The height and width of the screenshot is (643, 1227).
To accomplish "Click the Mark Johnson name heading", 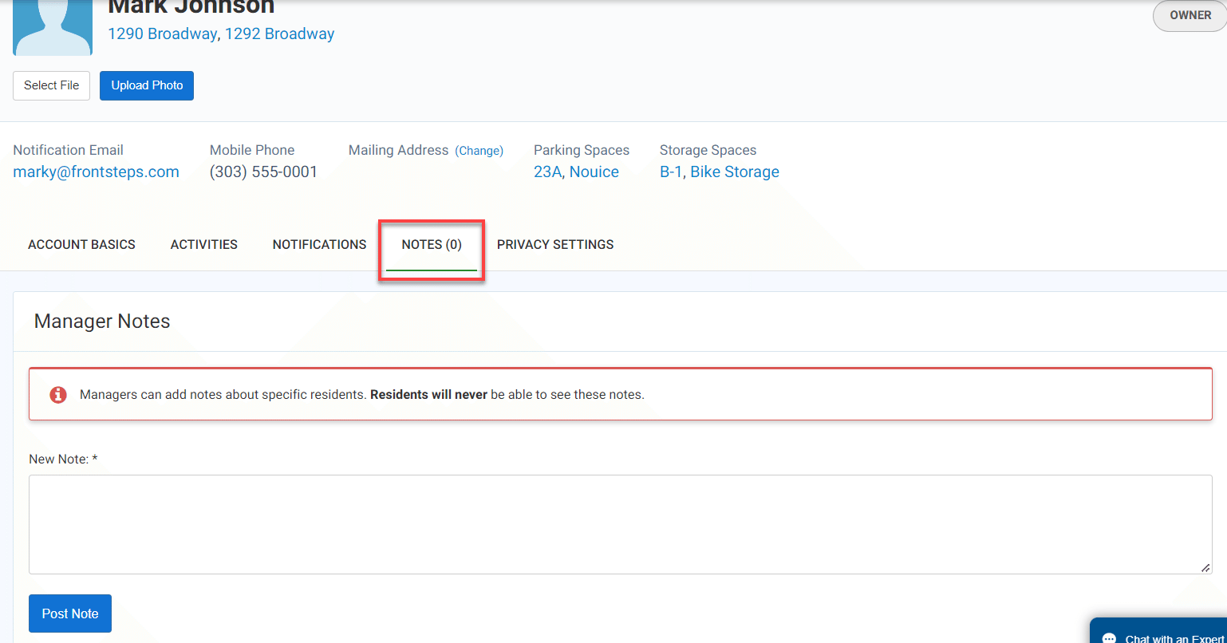I will coord(191,8).
